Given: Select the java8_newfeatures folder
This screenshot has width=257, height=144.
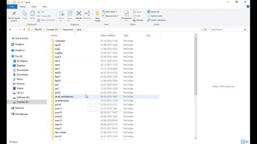Looking at the screenshot, I should (105, 97).
